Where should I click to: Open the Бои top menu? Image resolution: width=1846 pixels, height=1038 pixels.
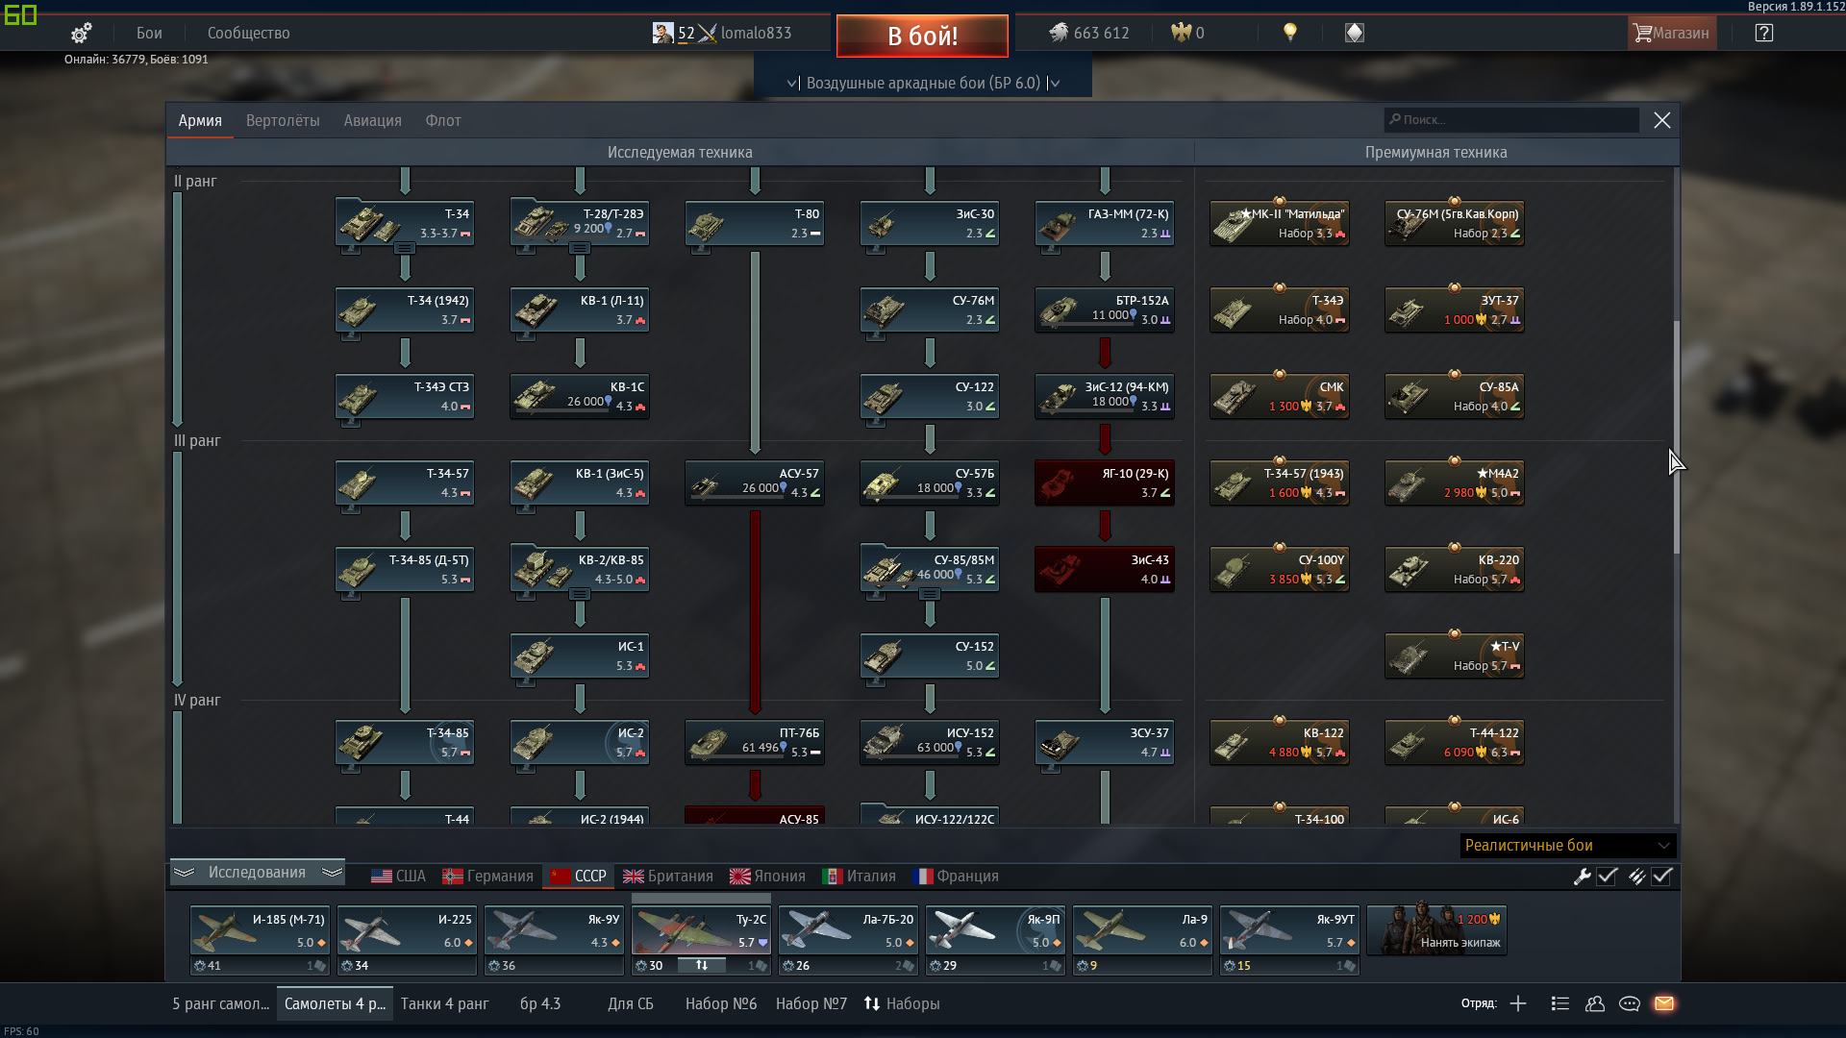(x=149, y=33)
